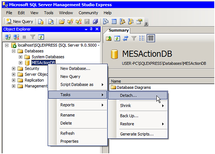The height and width of the screenshot is (154, 215).
Task: Click the Save All icon
Action: tap(95, 21)
